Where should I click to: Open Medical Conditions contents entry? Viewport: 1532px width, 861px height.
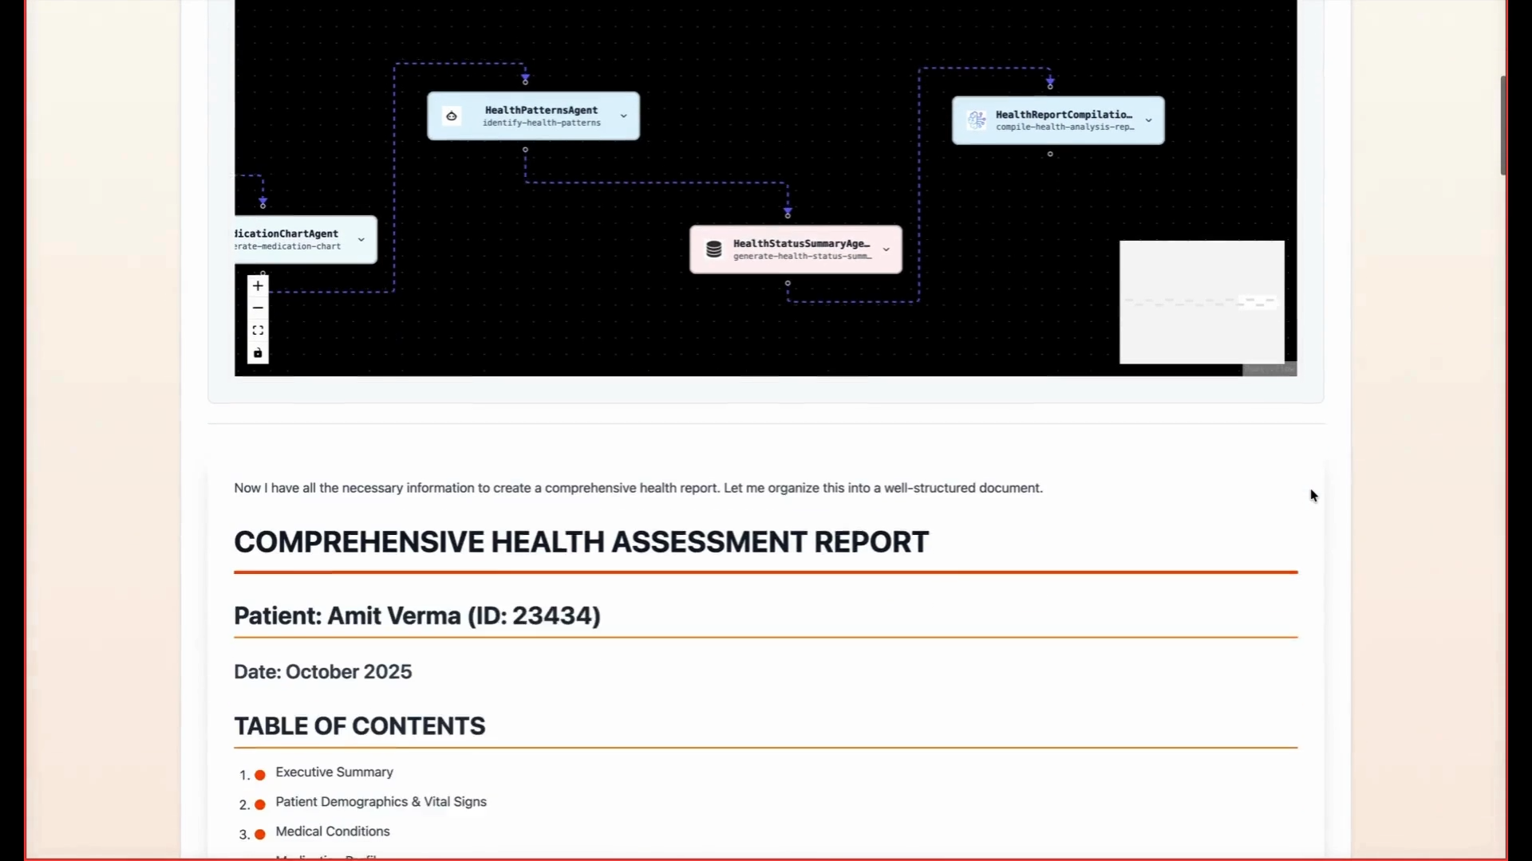pyautogui.click(x=333, y=832)
